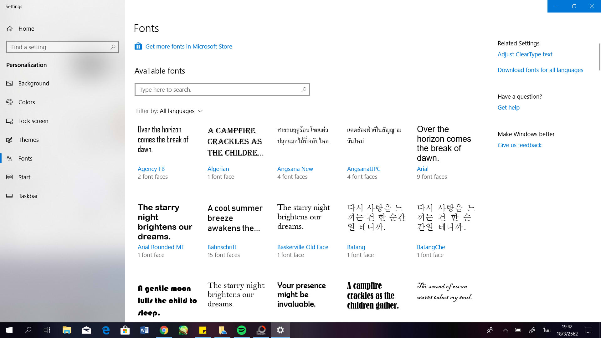Image resolution: width=601 pixels, height=338 pixels.
Task: Click the Home icon in sidebar
Action: tap(10, 28)
